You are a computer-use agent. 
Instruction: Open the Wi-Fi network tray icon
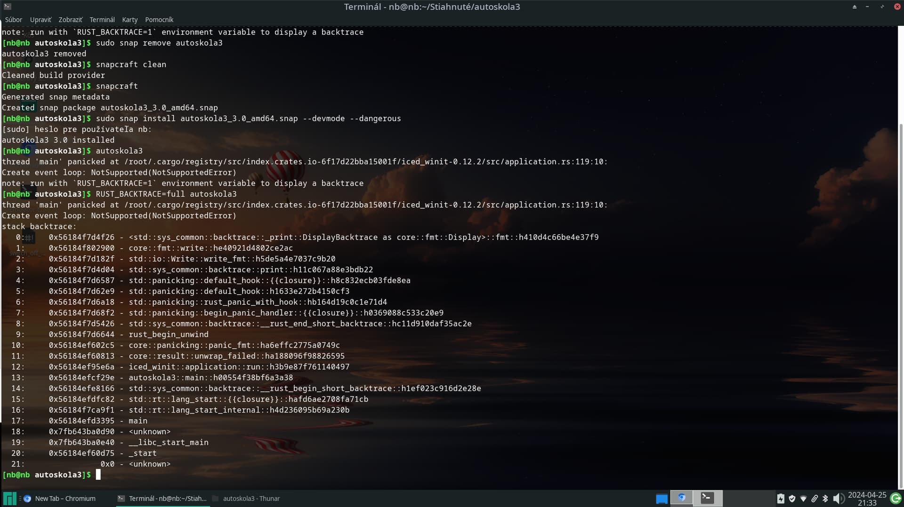click(x=803, y=499)
